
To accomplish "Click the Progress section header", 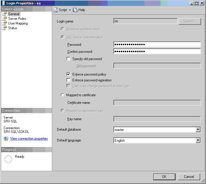I will 26,150.
